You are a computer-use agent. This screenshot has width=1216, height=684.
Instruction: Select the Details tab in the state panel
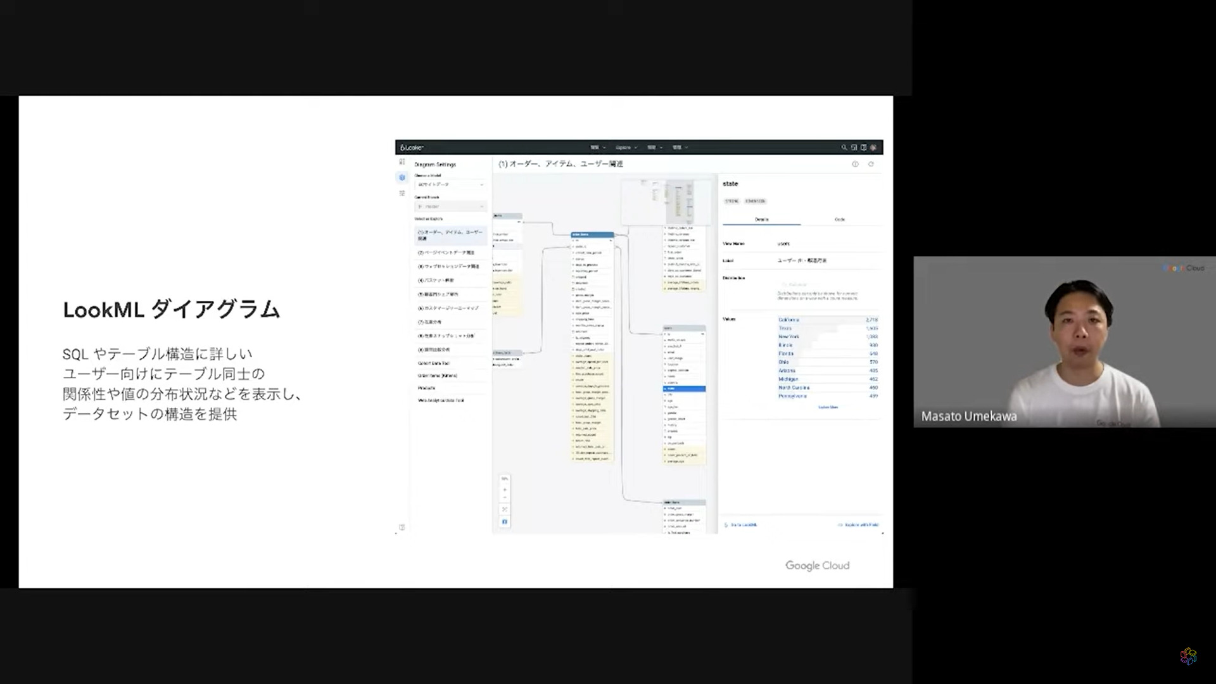click(761, 219)
